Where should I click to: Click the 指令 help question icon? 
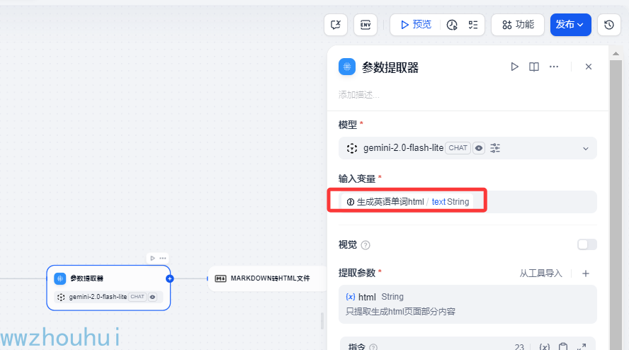pos(373,347)
